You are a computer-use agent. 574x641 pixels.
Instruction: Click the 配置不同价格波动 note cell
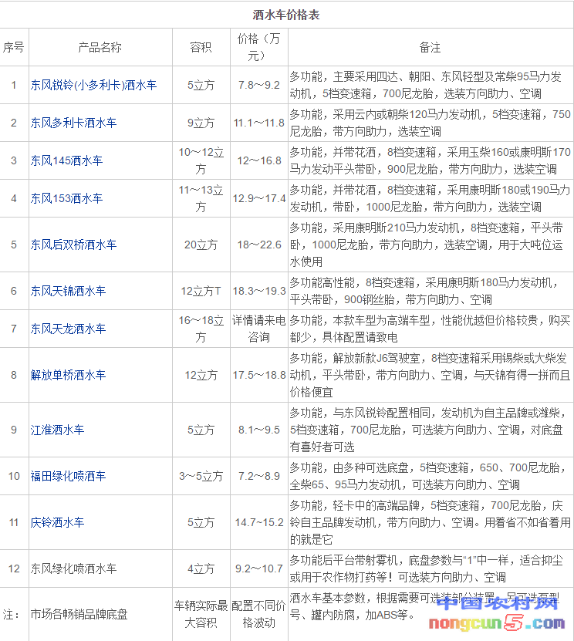coord(258,614)
